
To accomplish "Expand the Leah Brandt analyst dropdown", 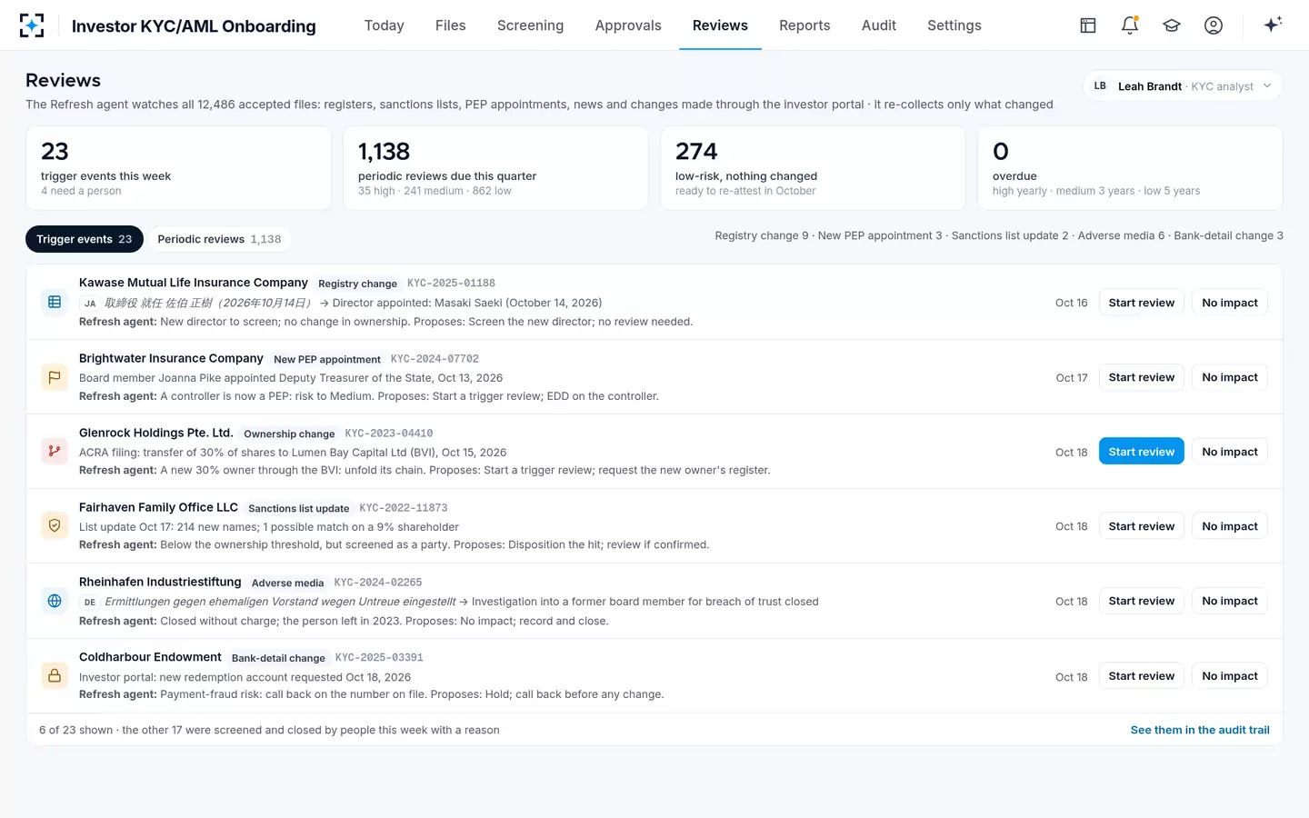I will point(1183,85).
